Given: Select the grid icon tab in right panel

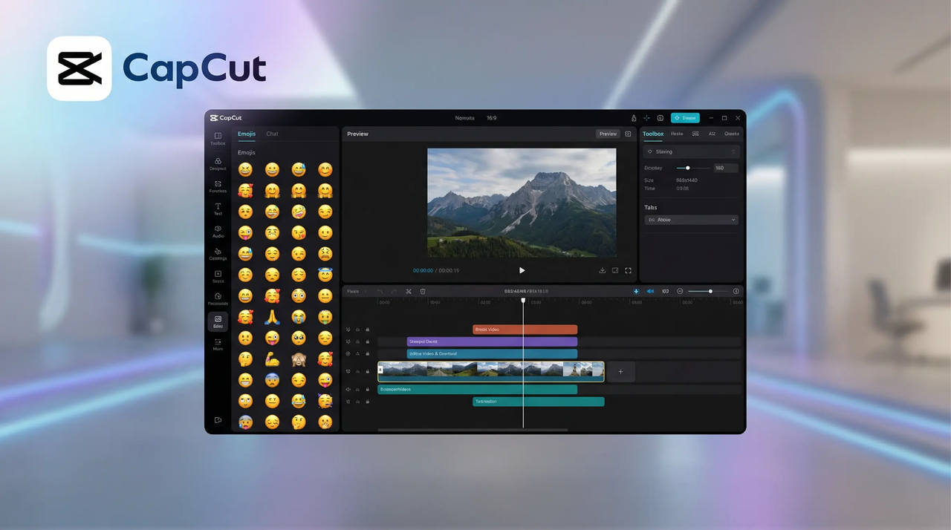Looking at the screenshot, I should [695, 134].
